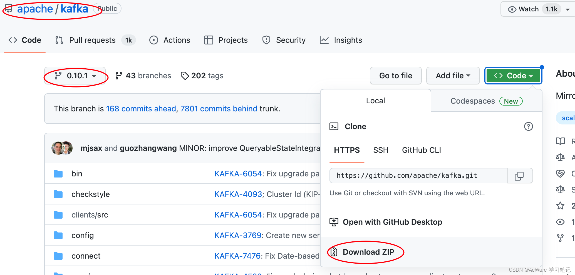Open the clients/src folder
Image resolution: width=575 pixels, height=275 pixels.
90,215
